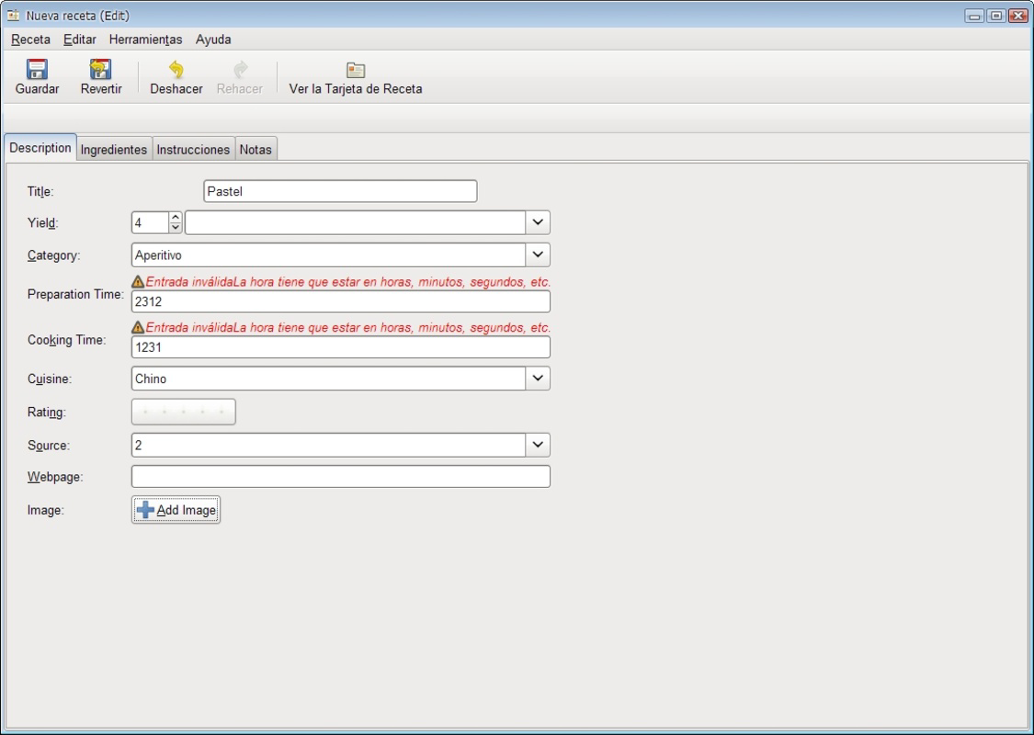This screenshot has height=735, width=1034.
Task: Click the plus icon on Add Image
Action: [x=145, y=510]
